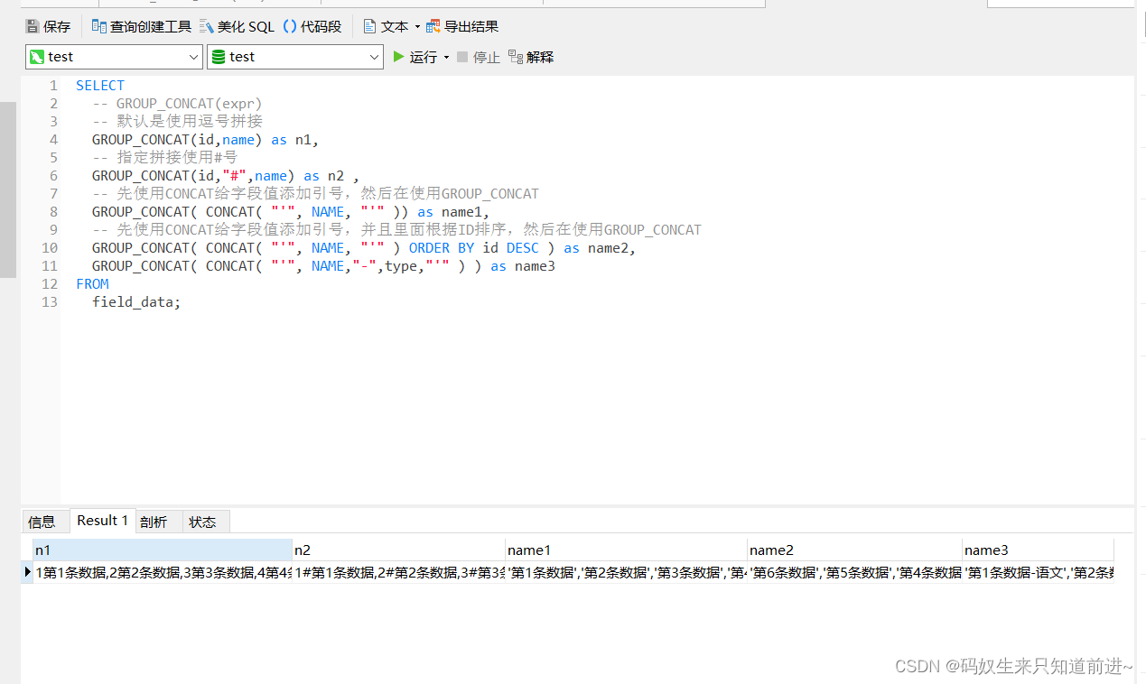Viewport: 1146px width, 684px height.
Task: Run the query with the 运行 button
Action: point(412,56)
